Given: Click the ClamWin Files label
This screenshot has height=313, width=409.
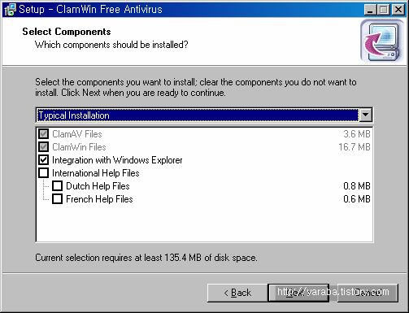Looking at the screenshot, I should (79, 147).
